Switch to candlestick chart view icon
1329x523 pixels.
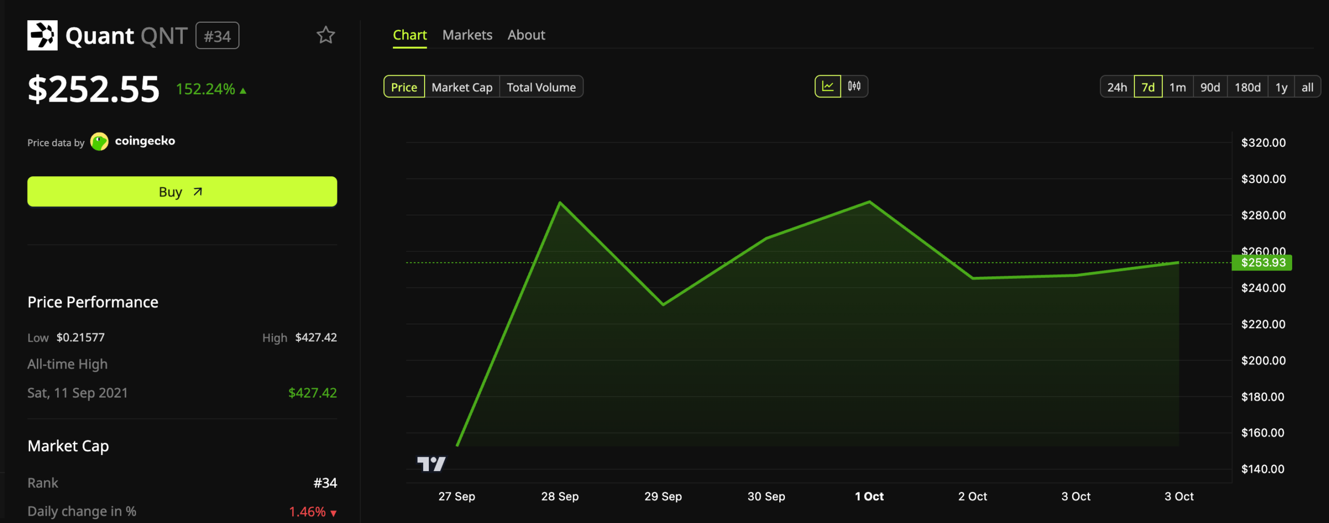(854, 87)
